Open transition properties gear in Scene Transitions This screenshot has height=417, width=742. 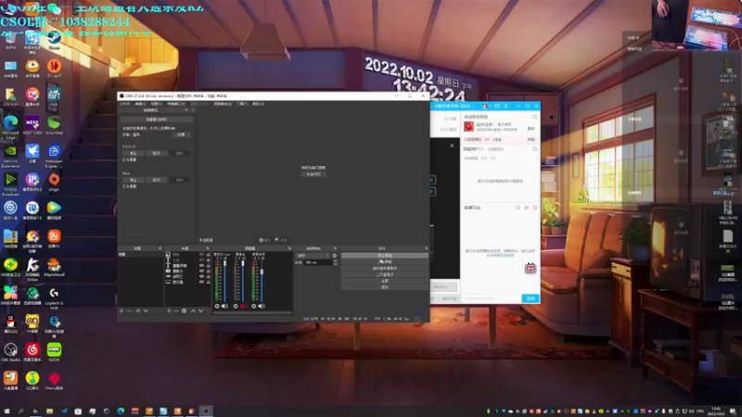pyautogui.click(x=335, y=256)
